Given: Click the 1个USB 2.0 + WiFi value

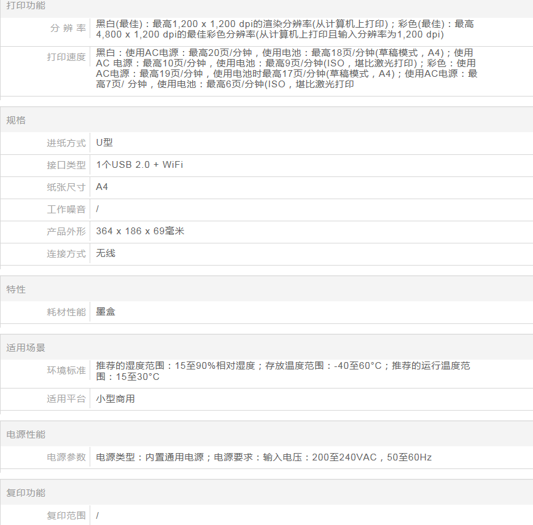Looking at the screenshot, I should point(139,165).
